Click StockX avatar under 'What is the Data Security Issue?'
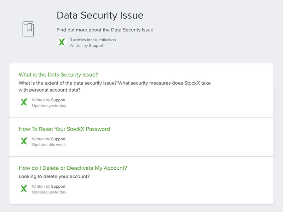The image size is (283, 212). coord(24,102)
